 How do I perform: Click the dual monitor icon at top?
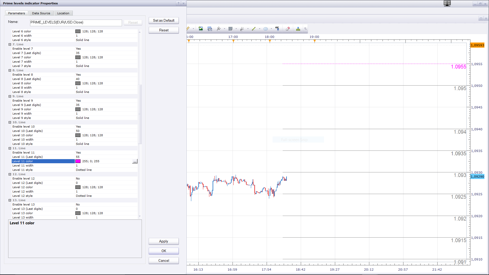coord(447,3)
